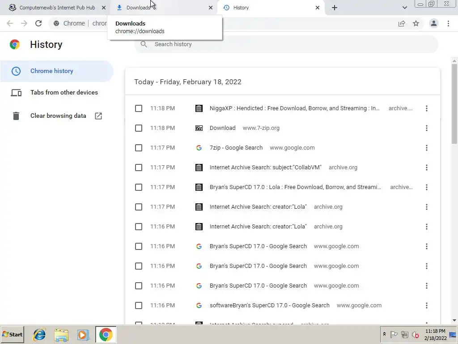The image size is (458, 344).
Task: Open more actions for 7zip Google Search
Action: tap(426, 148)
